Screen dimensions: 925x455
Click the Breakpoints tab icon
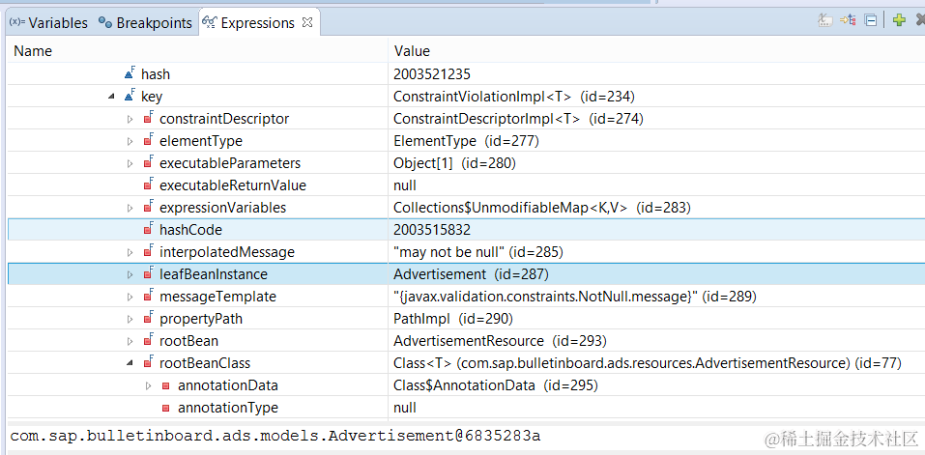tap(105, 22)
